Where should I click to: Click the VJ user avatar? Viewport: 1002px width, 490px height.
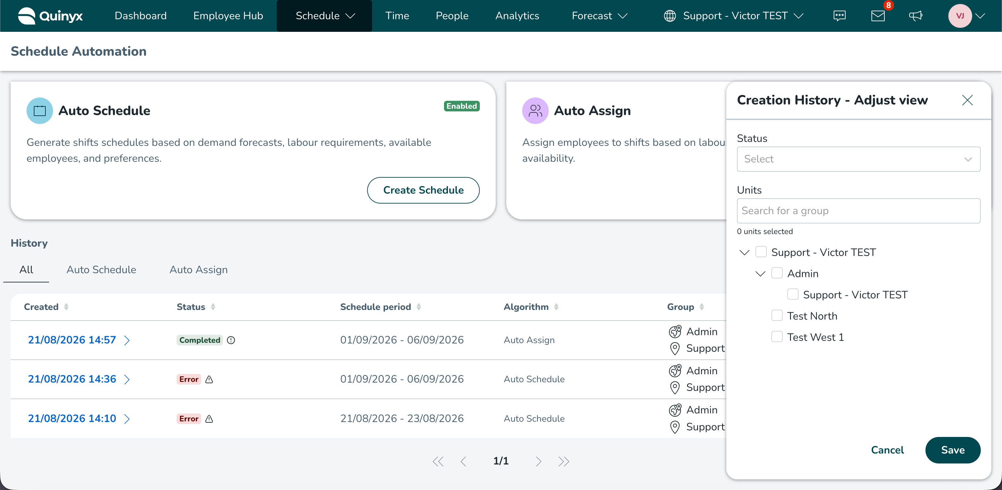tap(960, 16)
